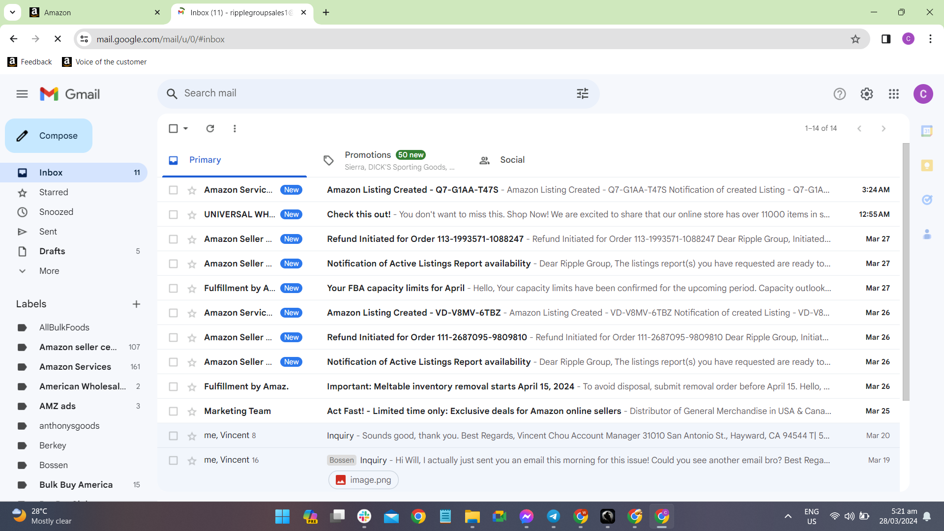Create new label with plus icon

tap(136, 304)
